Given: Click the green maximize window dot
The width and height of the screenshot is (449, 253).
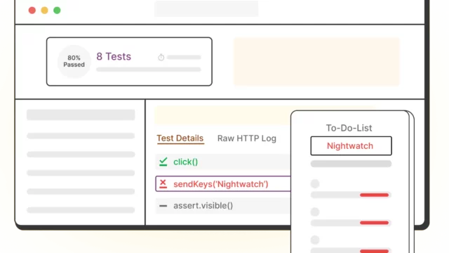Looking at the screenshot, I should (x=57, y=11).
